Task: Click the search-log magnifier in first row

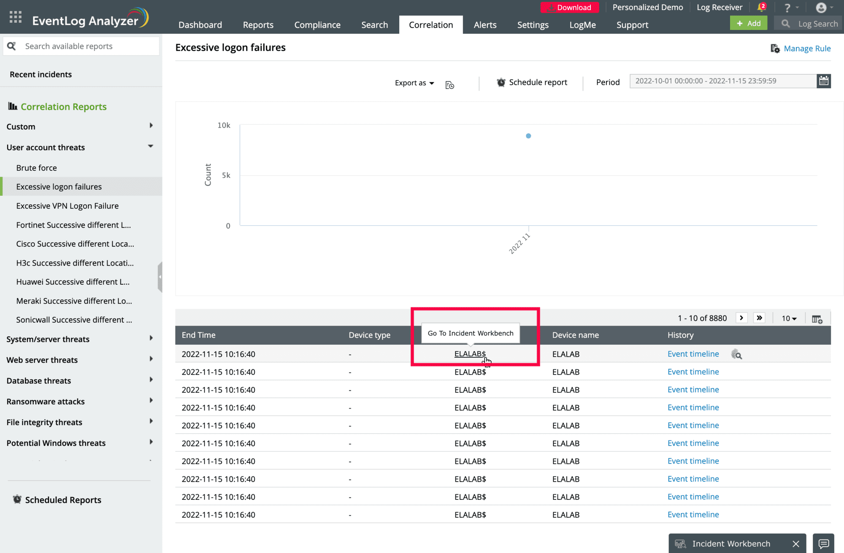Action: pos(736,355)
